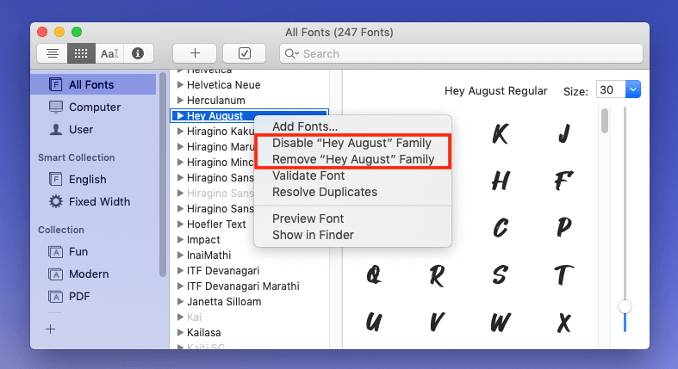The height and width of the screenshot is (369, 678).
Task: Expand the Helvetica Neue font family
Action: point(180,84)
